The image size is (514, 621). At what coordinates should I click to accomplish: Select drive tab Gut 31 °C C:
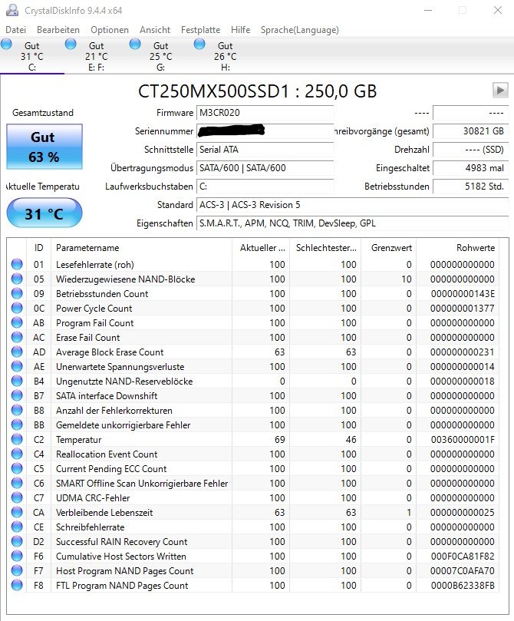[32, 56]
